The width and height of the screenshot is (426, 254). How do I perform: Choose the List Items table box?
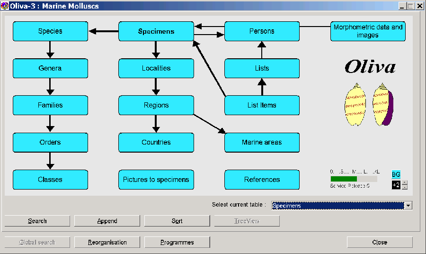pos(262,105)
